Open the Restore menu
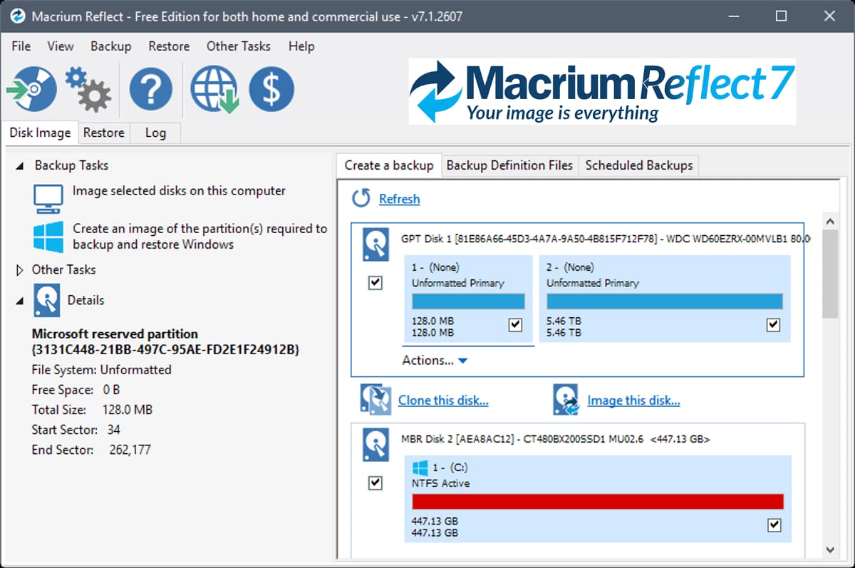855x568 pixels. click(x=169, y=46)
